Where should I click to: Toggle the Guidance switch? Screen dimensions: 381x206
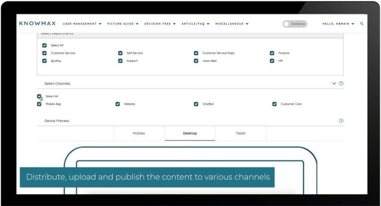tap(295, 24)
